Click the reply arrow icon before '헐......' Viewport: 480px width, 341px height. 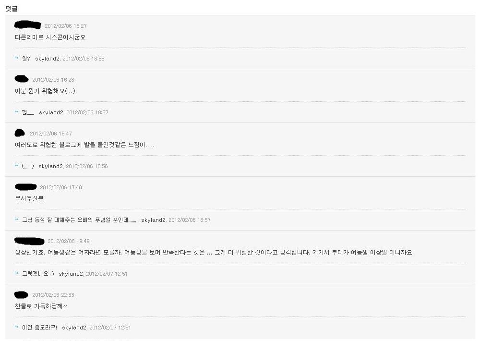[17, 112]
